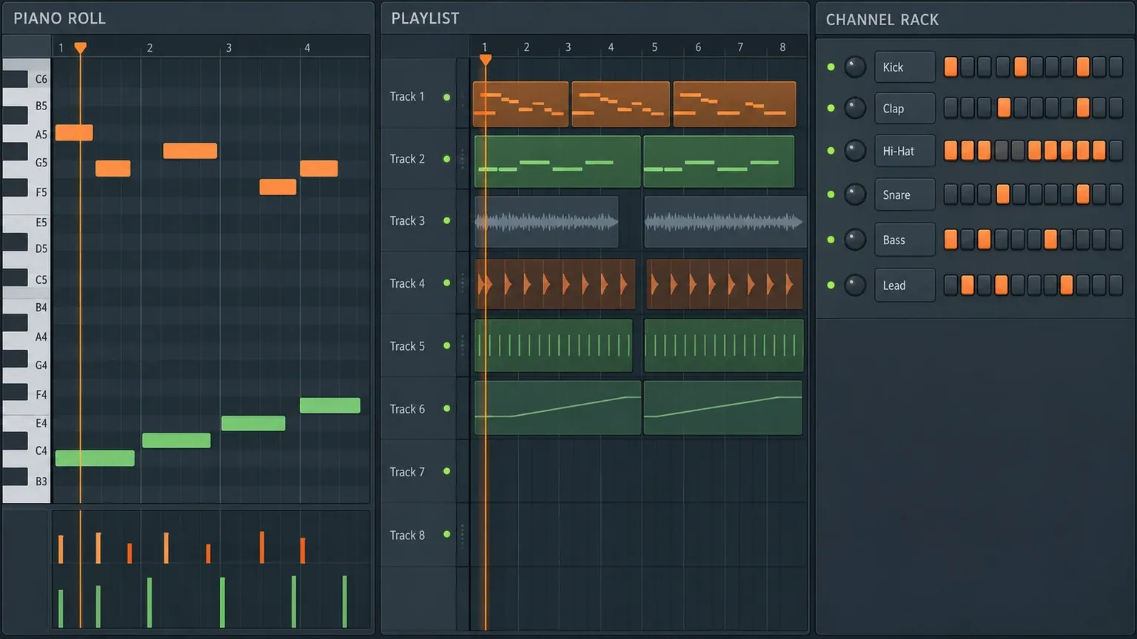Select the green note at C4 in Piano Roll
The height and width of the screenshot is (639, 1137).
point(95,458)
